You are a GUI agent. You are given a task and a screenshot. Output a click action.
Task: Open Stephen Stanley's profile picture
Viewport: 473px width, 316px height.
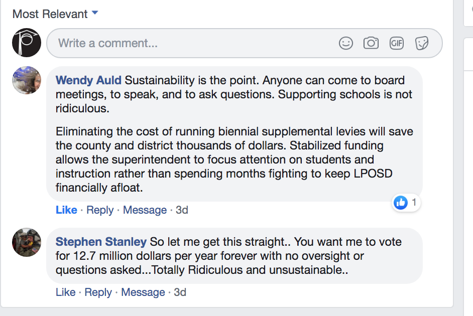pyautogui.click(x=26, y=242)
